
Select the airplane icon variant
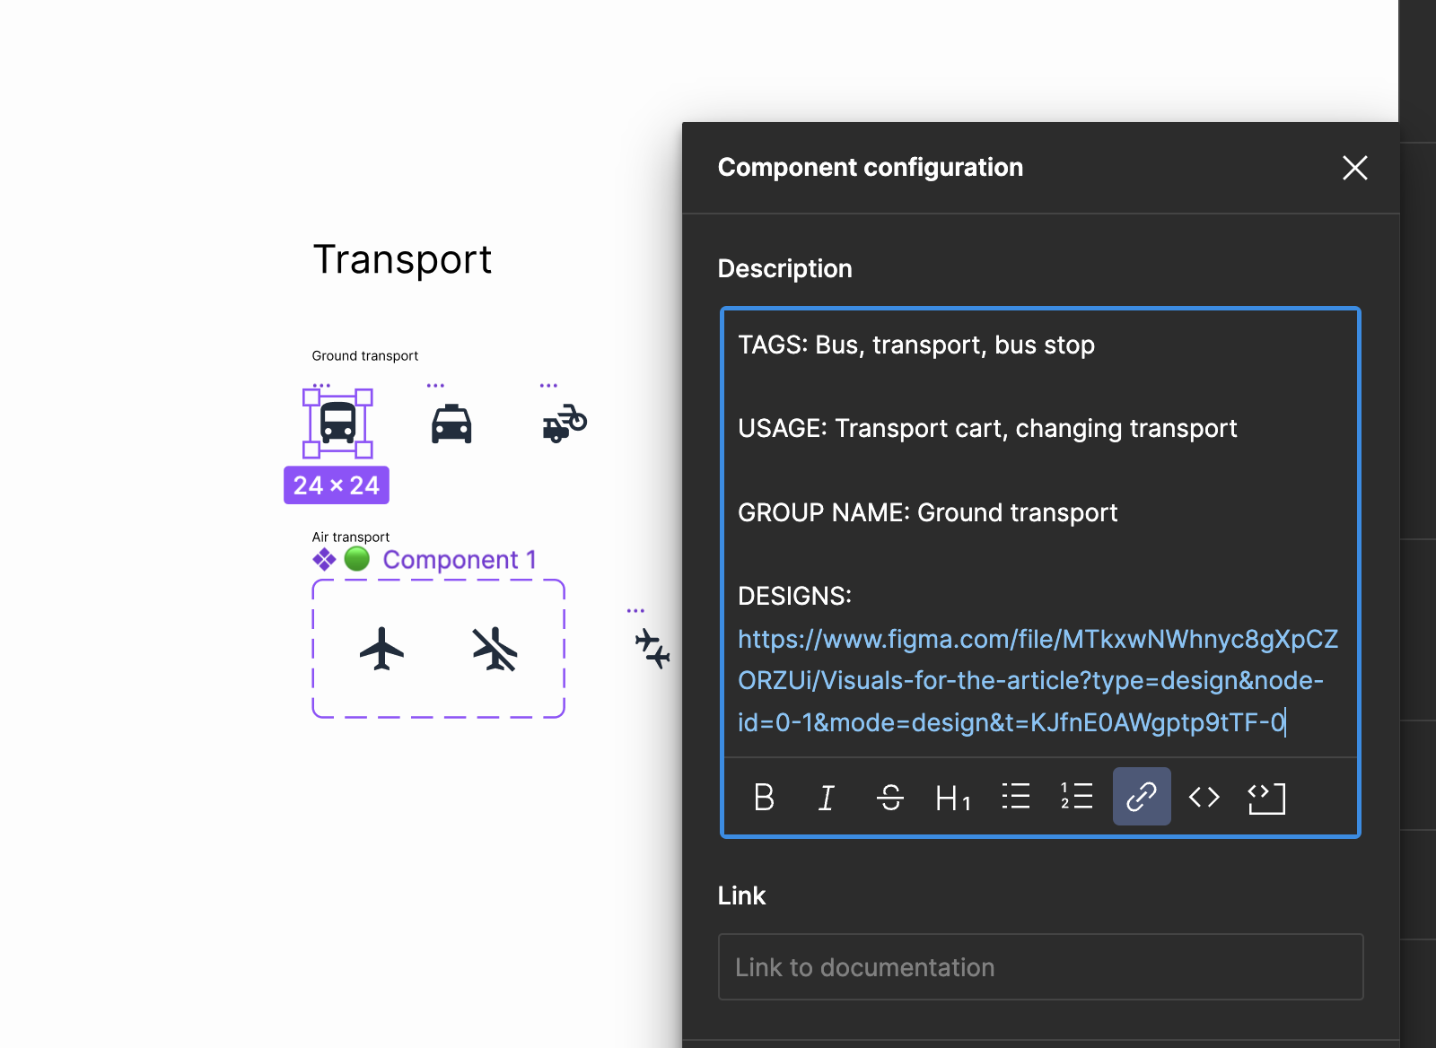382,649
